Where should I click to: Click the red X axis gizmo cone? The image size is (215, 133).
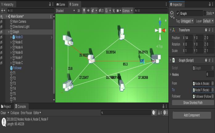pos(164,30)
